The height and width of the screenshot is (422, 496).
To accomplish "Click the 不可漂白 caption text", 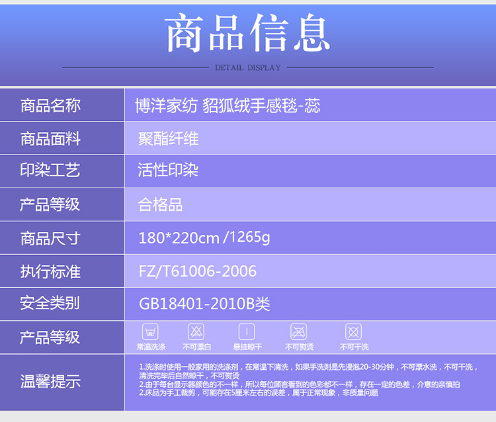I will pyautogui.click(x=197, y=347).
